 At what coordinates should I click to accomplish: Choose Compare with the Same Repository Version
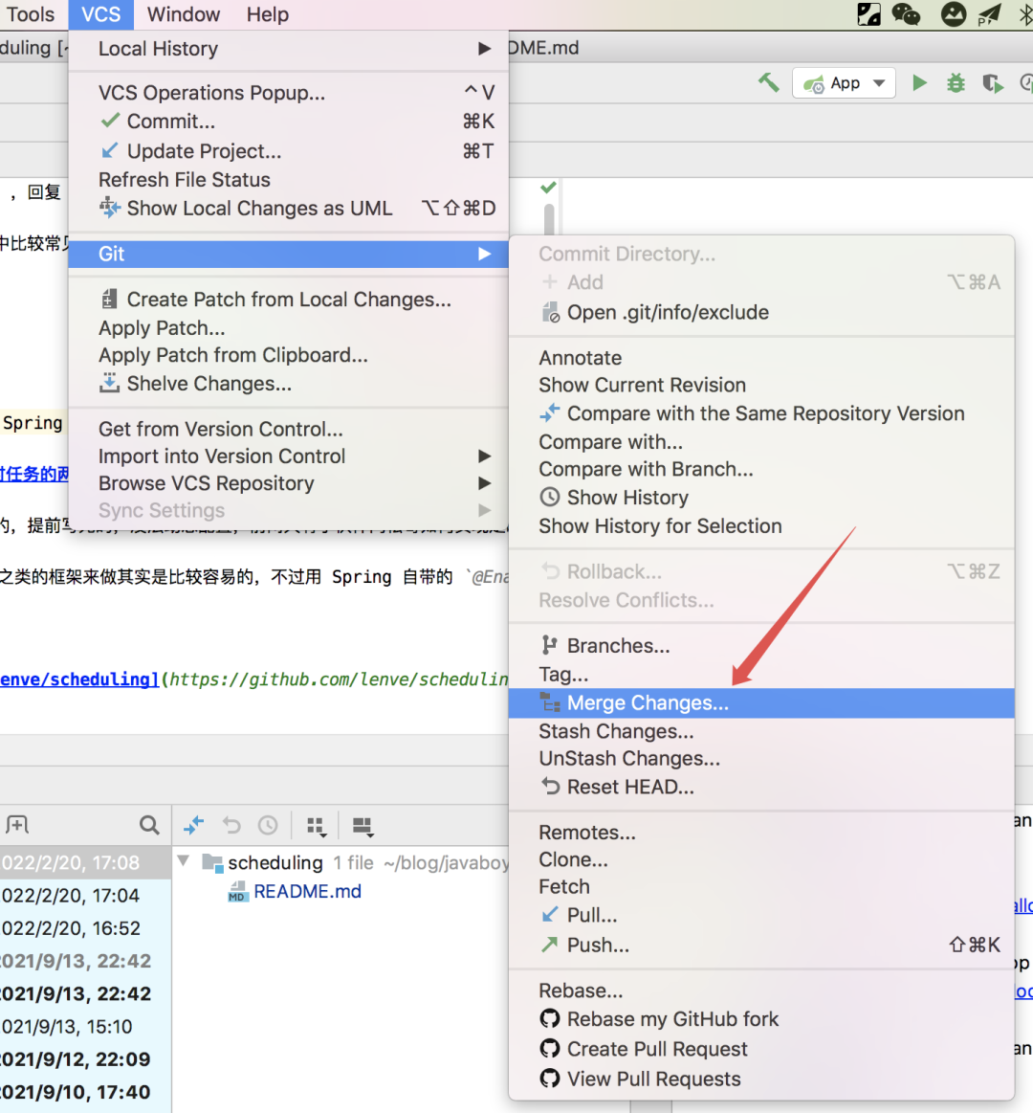[x=761, y=413]
